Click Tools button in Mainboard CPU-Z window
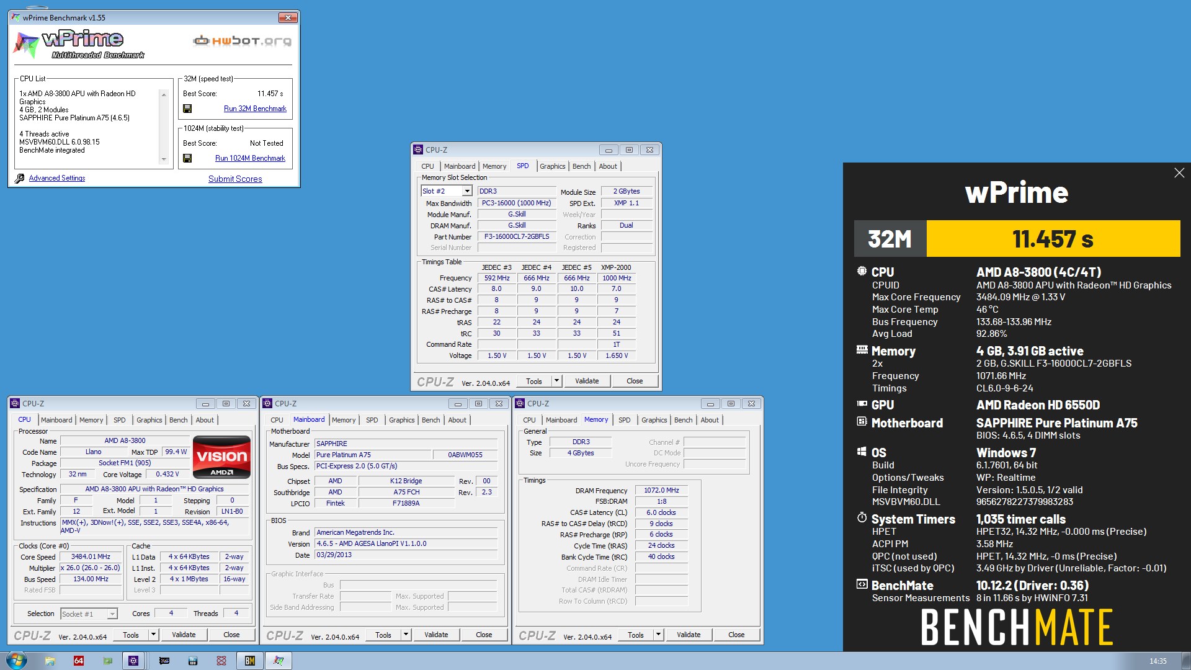 pos(383,635)
